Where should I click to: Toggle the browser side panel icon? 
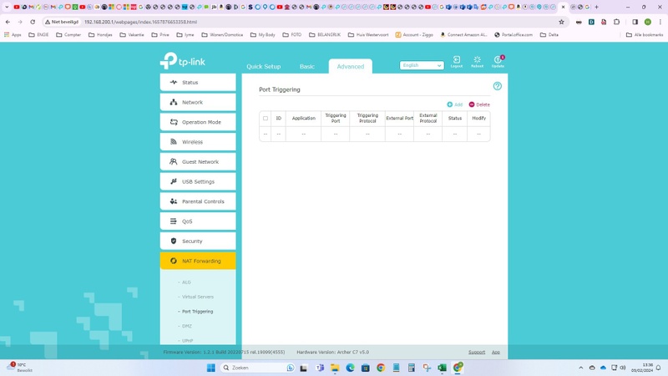[x=635, y=22]
